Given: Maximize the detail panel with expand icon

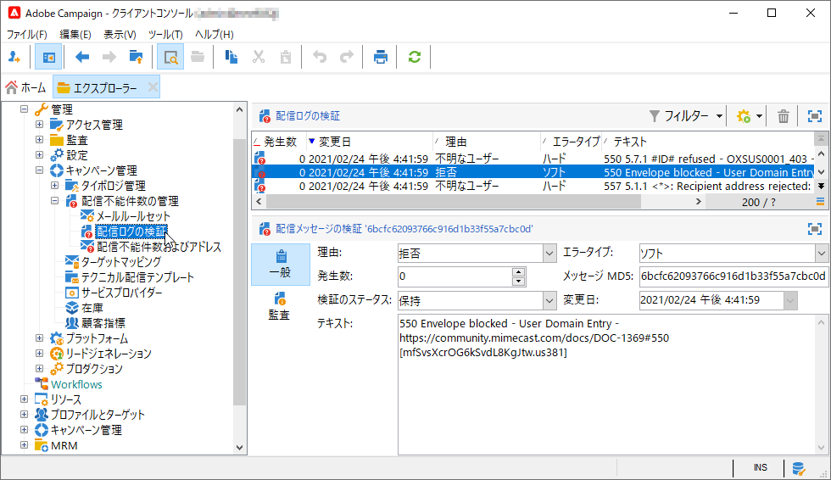Looking at the screenshot, I should pyautogui.click(x=815, y=229).
